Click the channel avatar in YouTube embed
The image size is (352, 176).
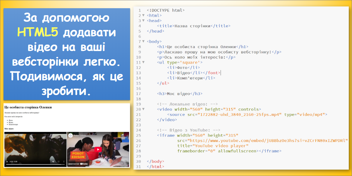pos(70,136)
